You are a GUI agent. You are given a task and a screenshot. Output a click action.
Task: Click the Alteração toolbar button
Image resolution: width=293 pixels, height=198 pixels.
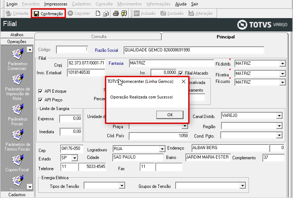tap(200, 13)
